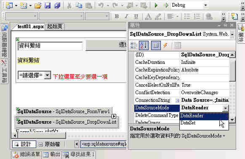The image size is (245, 159).
Task: Open the 工具箱 toolbox side tab
Action: point(4,71)
